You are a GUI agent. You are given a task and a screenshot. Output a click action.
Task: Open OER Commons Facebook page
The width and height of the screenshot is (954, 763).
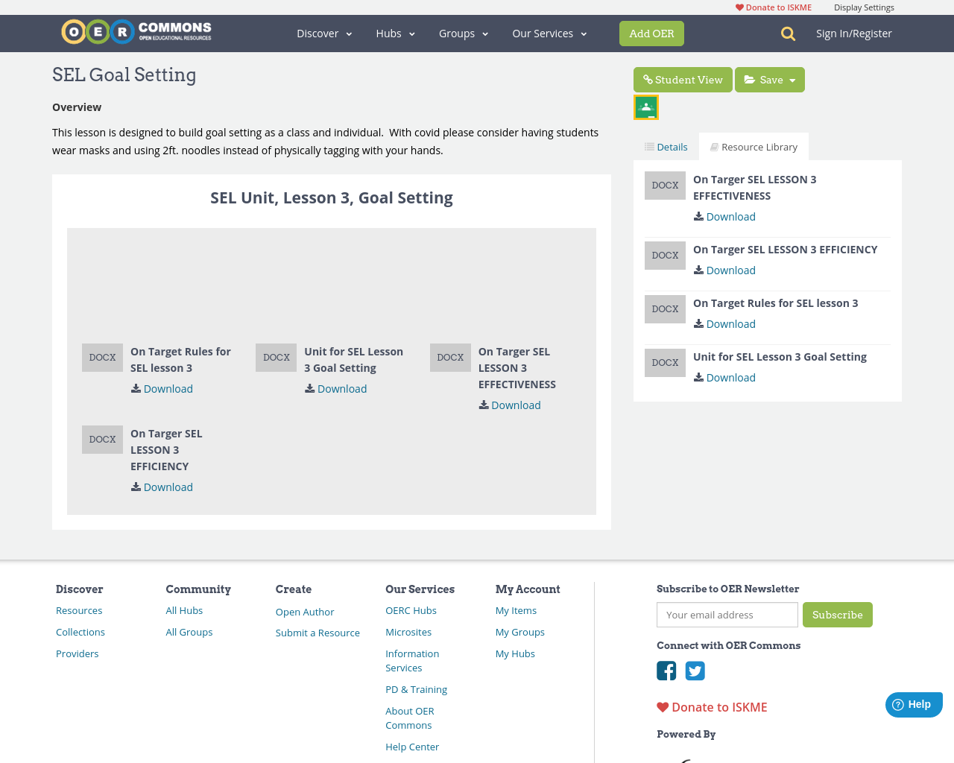click(666, 670)
